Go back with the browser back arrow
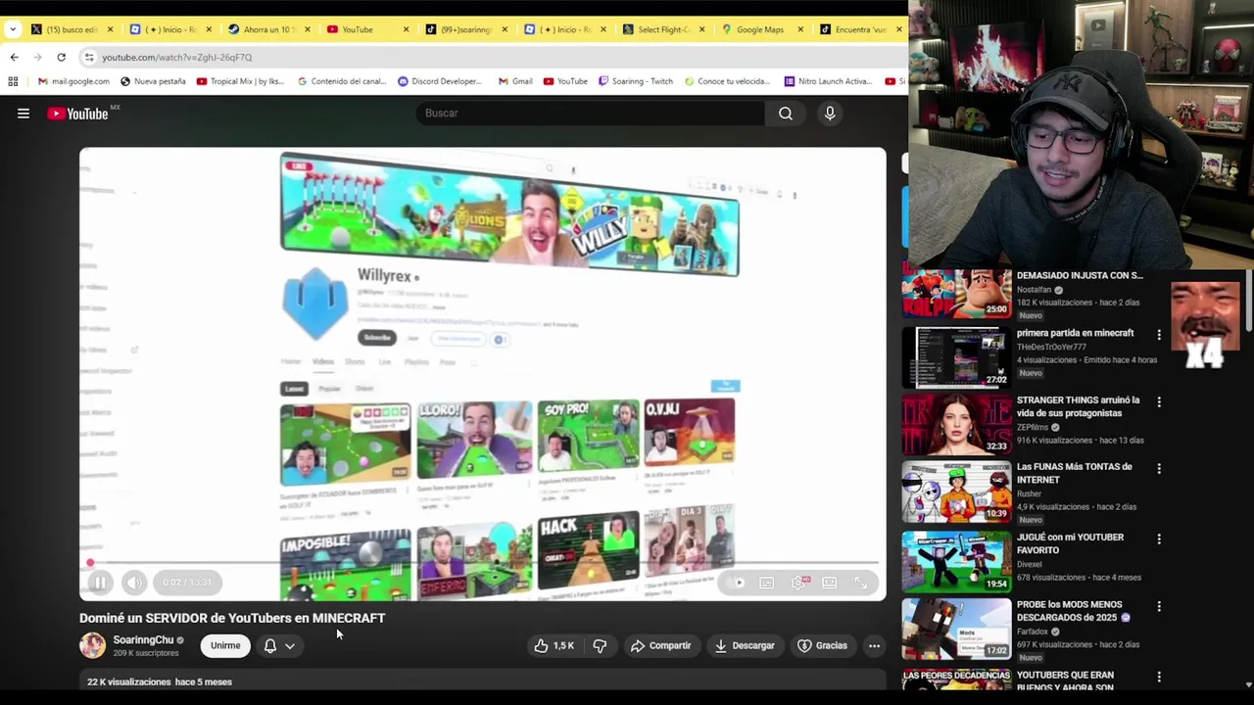Image resolution: width=1254 pixels, height=705 pixels. [x=14, y=57]
